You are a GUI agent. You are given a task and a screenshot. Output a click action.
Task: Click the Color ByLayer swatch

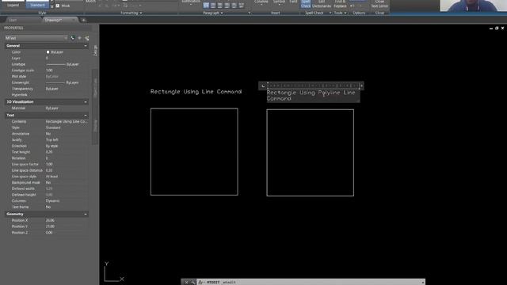48,52
